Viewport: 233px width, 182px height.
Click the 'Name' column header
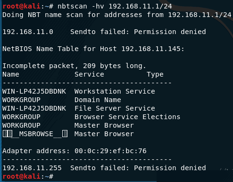coord(11,74)
